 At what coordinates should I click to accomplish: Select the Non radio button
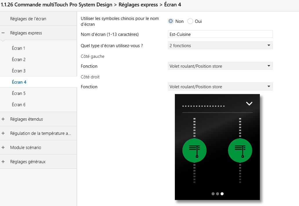171,21
